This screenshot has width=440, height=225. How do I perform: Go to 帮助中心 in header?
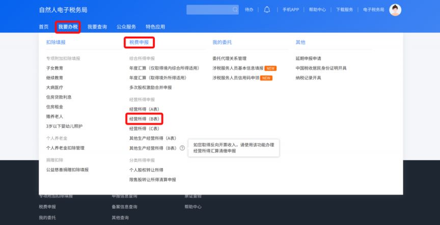(x=317, y=10)
